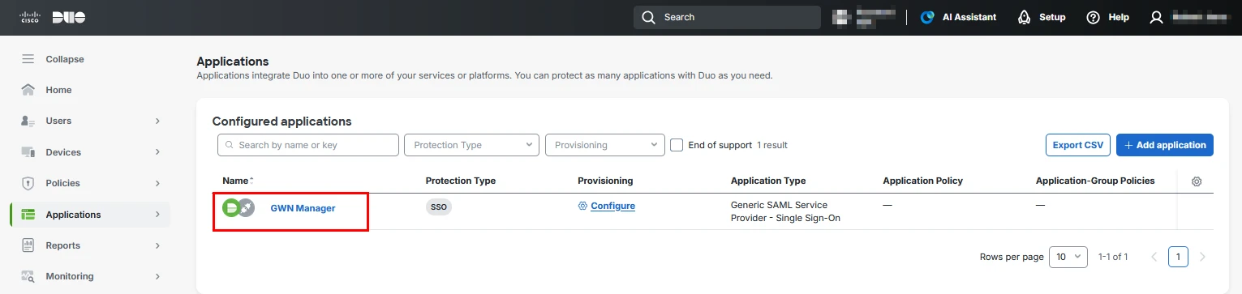1242x294 pixels.
Task: Click the header Search field
Action: pyautogui.click(x=727, y=17)
